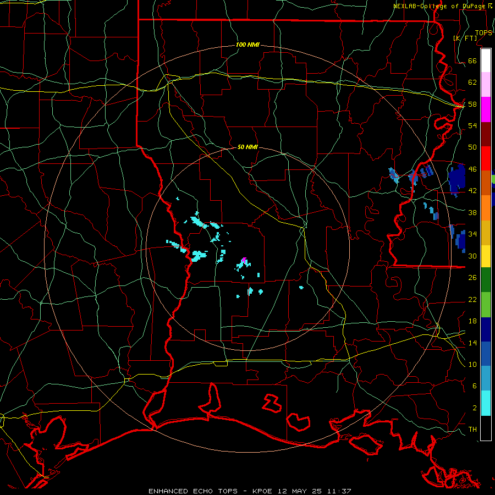Select the 18 legend value
The width and height of the screenshot is (495, 495).
coord(472,321)
